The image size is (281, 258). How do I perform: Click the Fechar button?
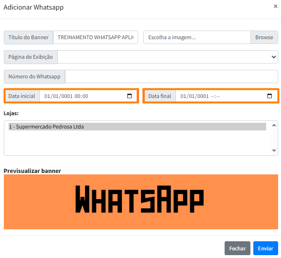(x=237, y=248)
